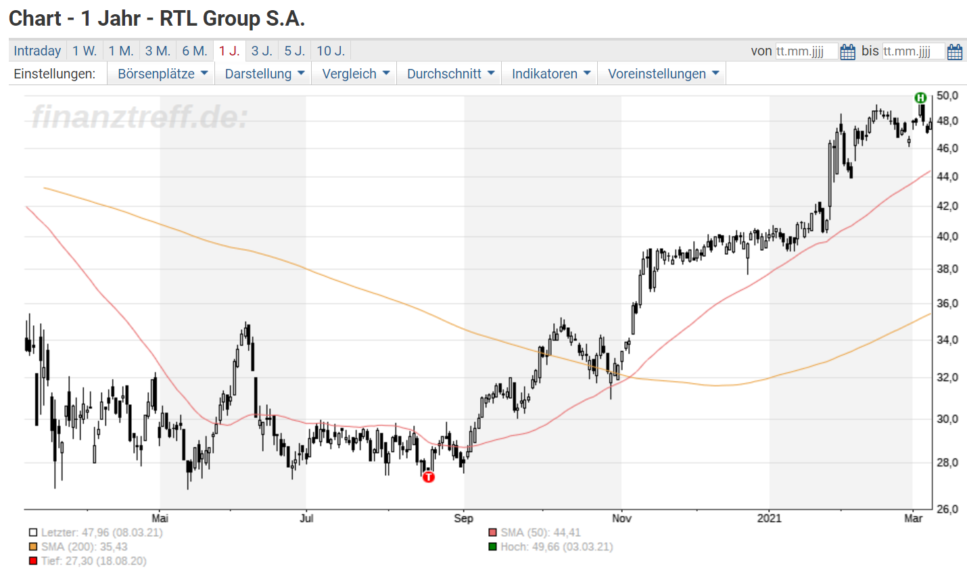
Task: Switch to the 5 J. tab
Action: coord(295,51)
